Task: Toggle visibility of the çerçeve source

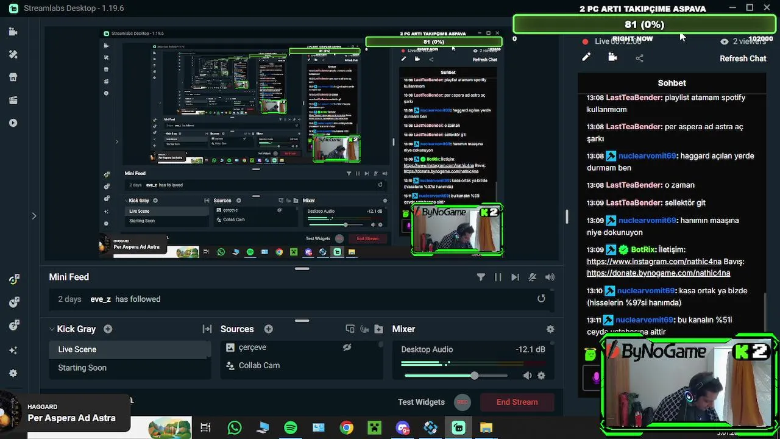Action: 347,347
